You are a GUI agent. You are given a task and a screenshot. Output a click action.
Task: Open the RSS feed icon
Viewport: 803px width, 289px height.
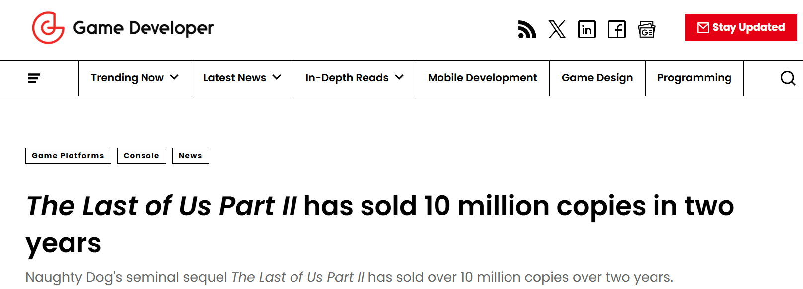(527, 29)
